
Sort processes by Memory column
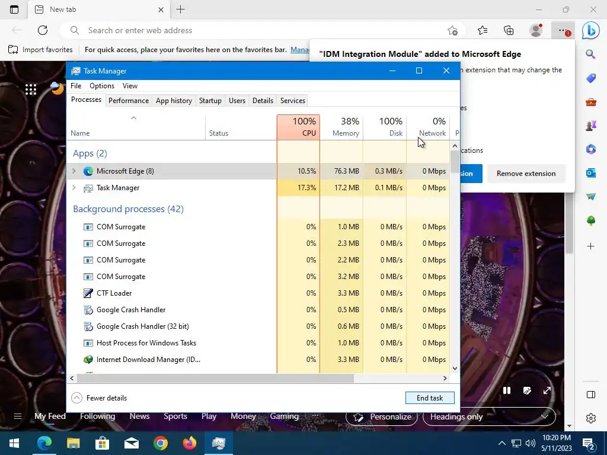(341, 127)
